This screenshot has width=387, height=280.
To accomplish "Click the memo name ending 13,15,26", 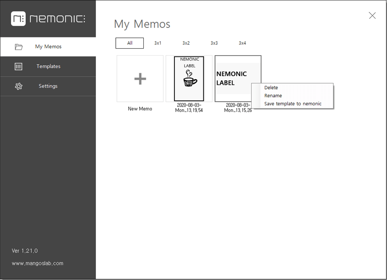I will (x=238, y=108).
